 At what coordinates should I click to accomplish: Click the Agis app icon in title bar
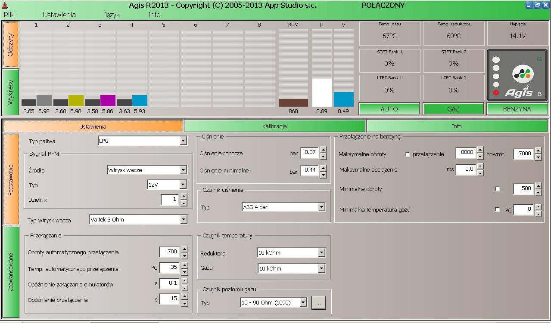tap(5, 5)
